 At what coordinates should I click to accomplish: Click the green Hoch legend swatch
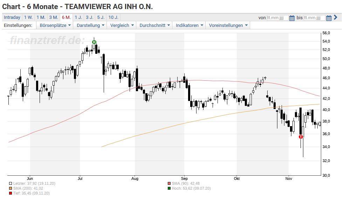169,188
